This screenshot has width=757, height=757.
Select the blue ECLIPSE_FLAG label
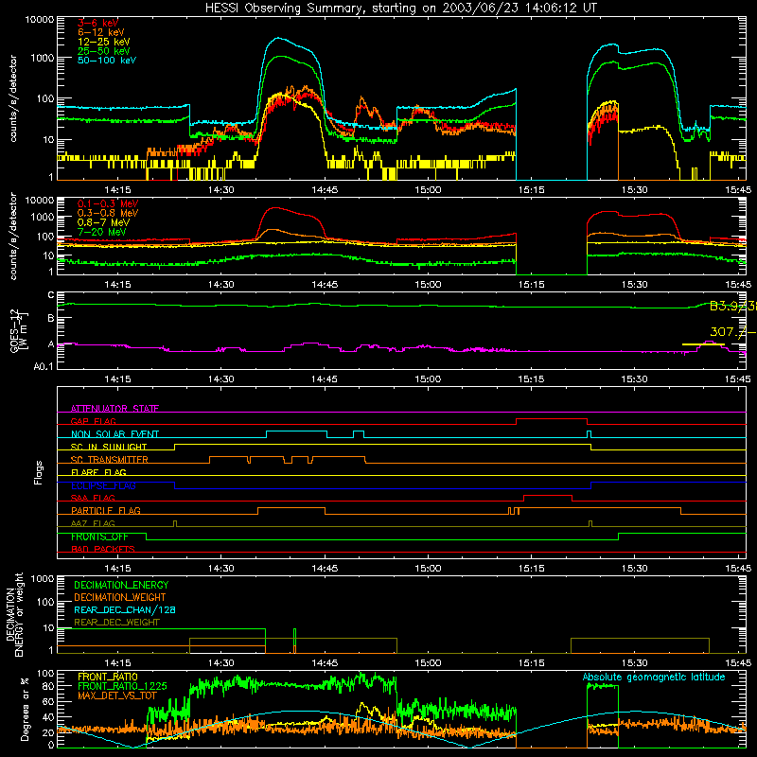[x=103, y=485]
